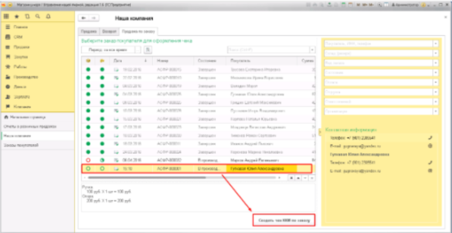
Task: Click the search magnifier icon in sidebar toolbar
Action: pyautogui.click(x=37, y=17)
